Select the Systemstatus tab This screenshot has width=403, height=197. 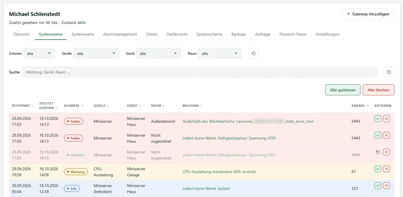(51, 34)
